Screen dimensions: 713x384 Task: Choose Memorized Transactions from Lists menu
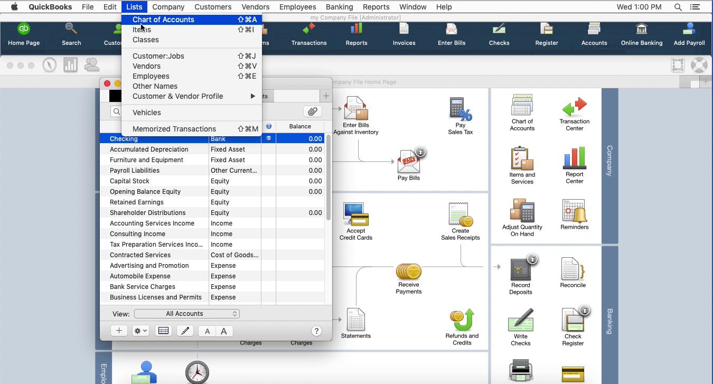(x=192, y=129)
